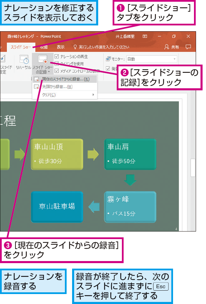Click the 共有 share button
This screenshot has width=206, height=304.
172,47
